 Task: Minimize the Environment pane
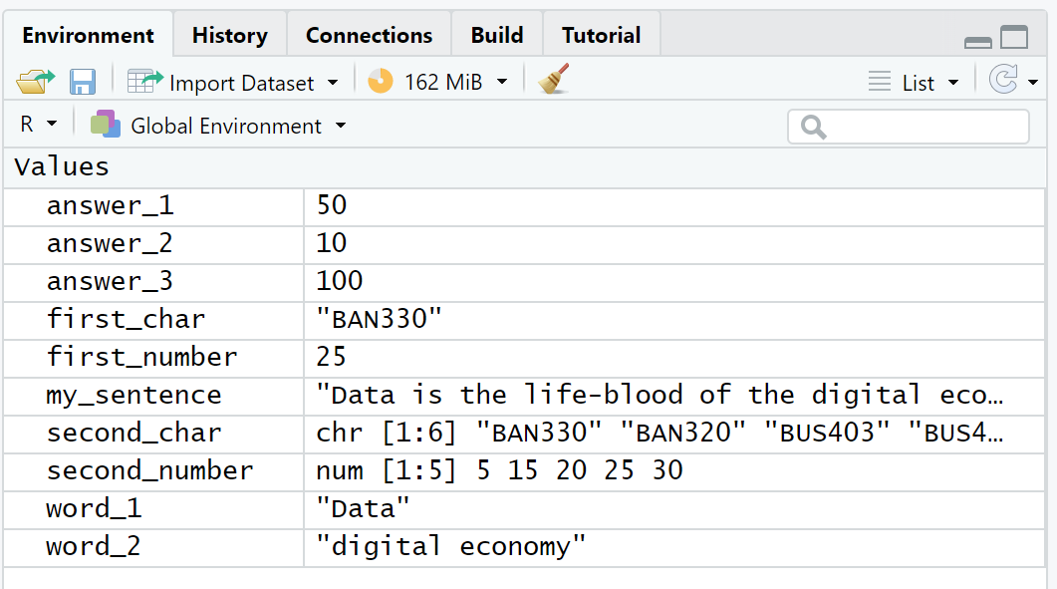(978, 41)
